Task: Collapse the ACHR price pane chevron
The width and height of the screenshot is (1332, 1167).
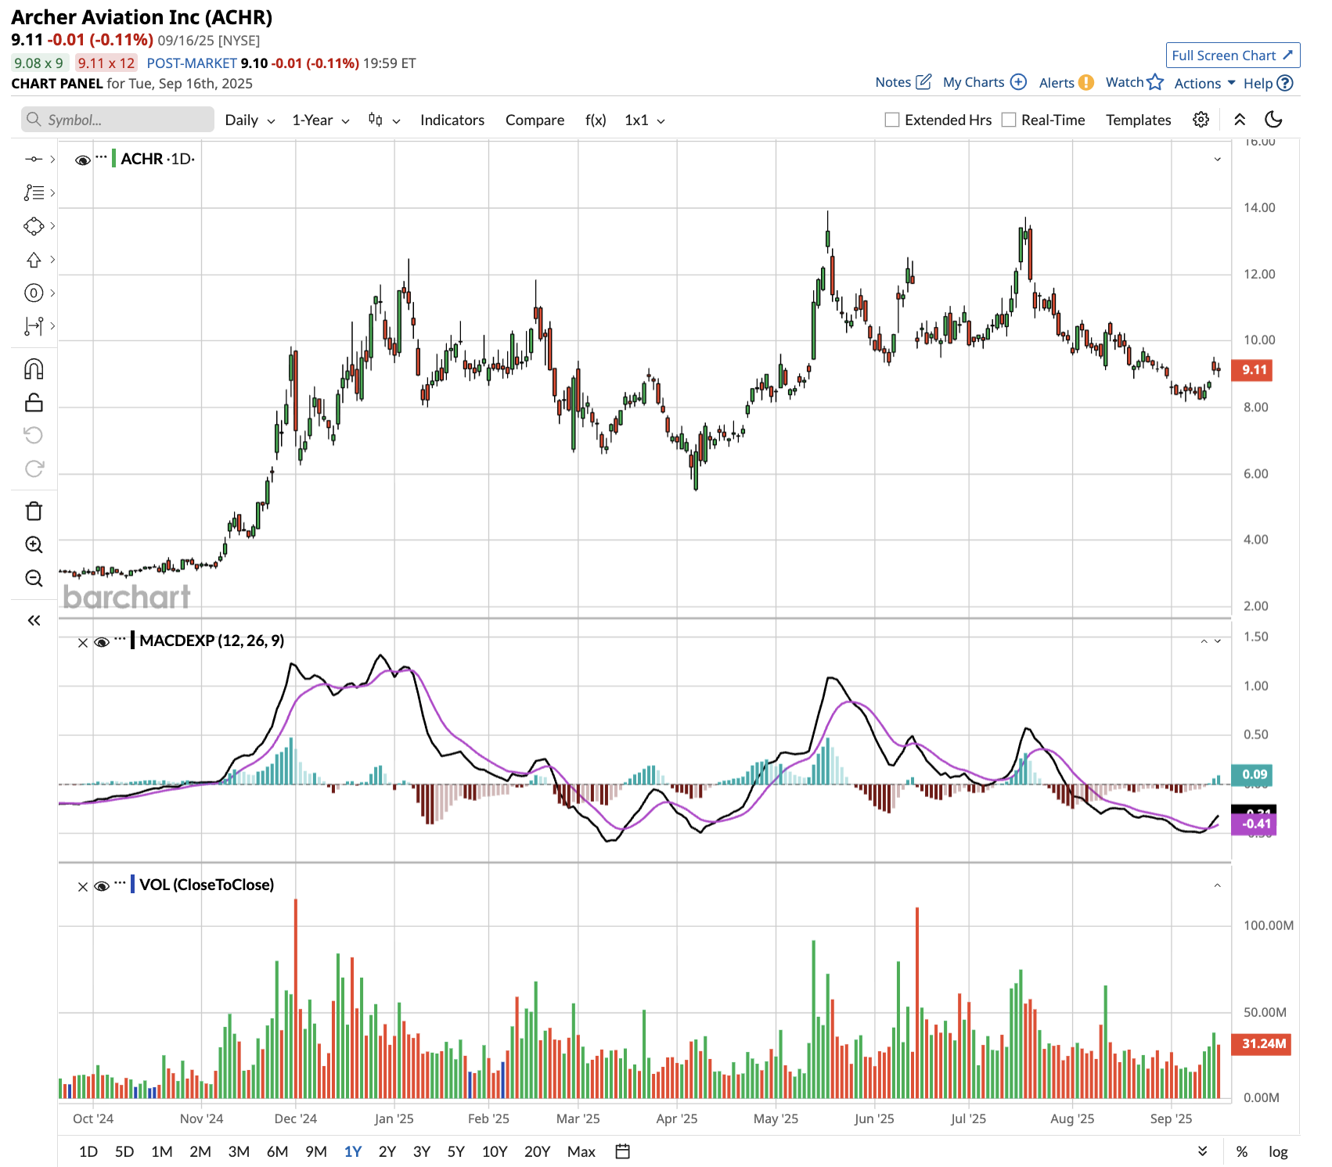Action: (x=1217, y=159)
